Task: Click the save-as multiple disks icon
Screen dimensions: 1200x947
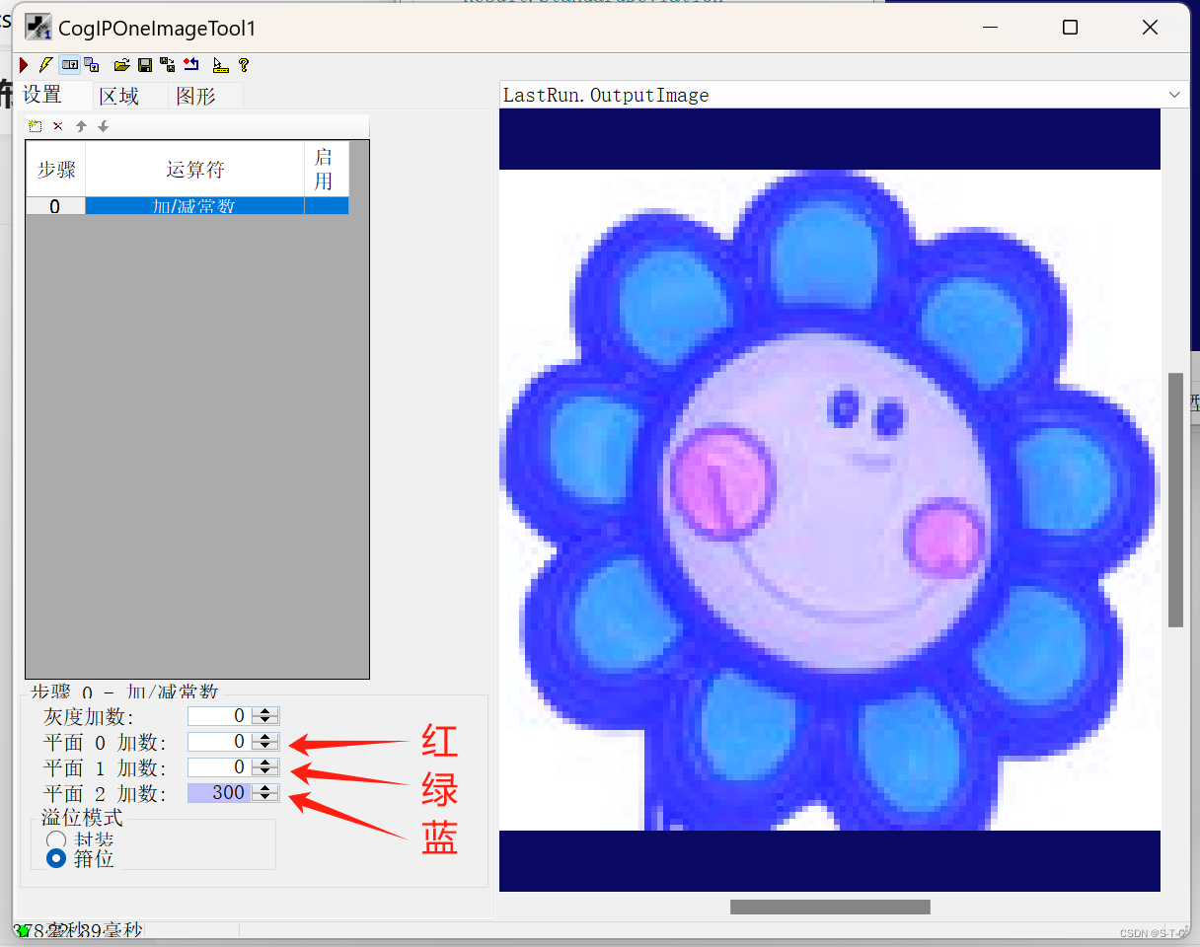Action: (x=167, y=65)
